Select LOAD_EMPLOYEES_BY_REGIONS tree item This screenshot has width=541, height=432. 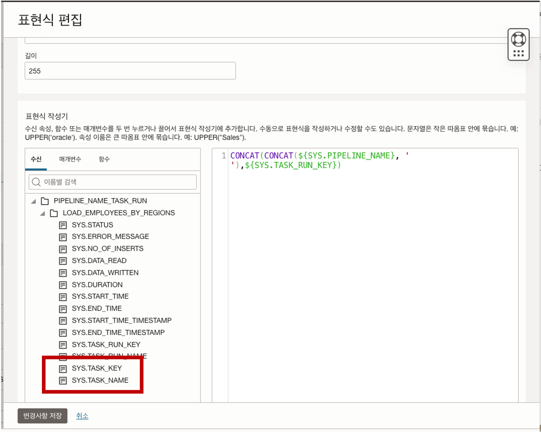coord(119,213)
